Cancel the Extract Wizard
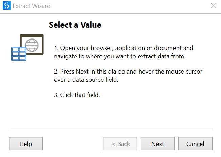 point(195,144)
